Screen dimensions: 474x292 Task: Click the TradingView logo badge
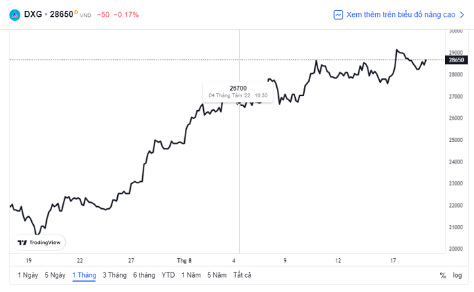pyautogui.click(x=39, y=243)
